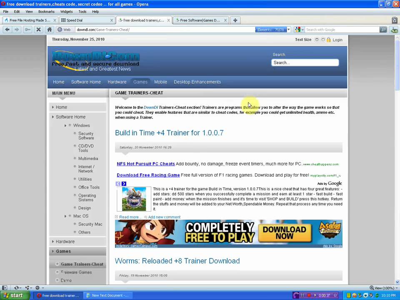400x300 pixels.
Task: Click Mobile in the navigation bar
Action: tap(160, 82)
